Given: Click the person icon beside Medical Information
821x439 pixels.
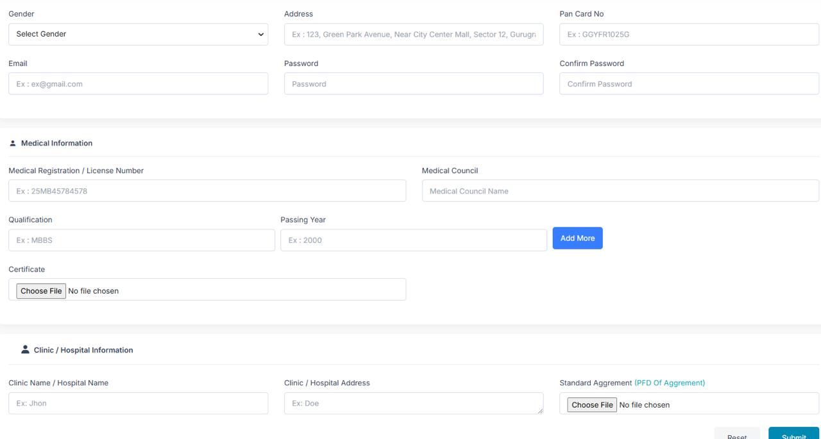Looking at the screenshot, I should click(x=12, y=144).
